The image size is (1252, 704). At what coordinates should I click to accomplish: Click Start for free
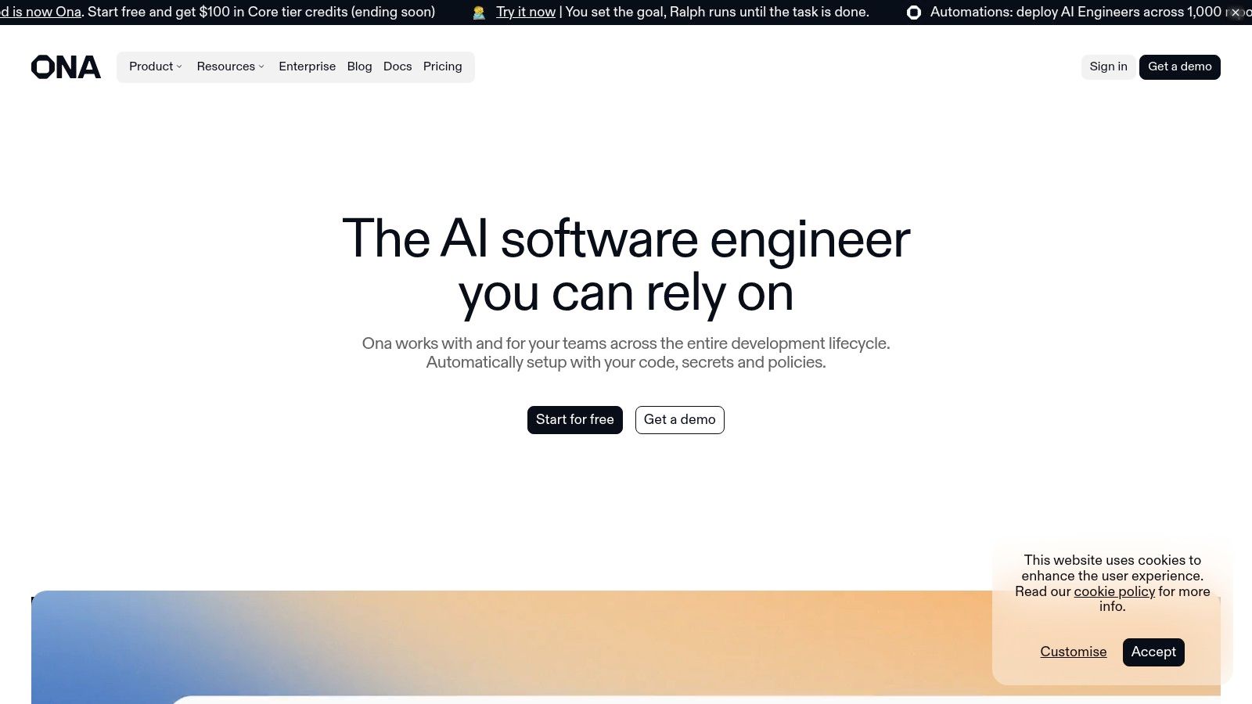click(574, 420)
